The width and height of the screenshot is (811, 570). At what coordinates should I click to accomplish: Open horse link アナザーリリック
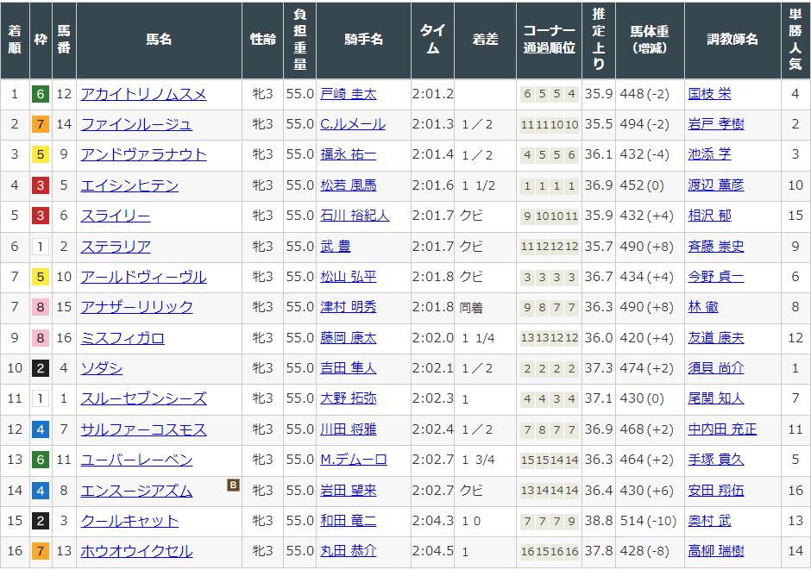coord(136,307)
